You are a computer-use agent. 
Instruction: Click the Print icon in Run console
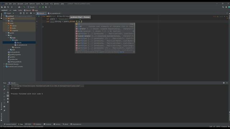(8, 99)
